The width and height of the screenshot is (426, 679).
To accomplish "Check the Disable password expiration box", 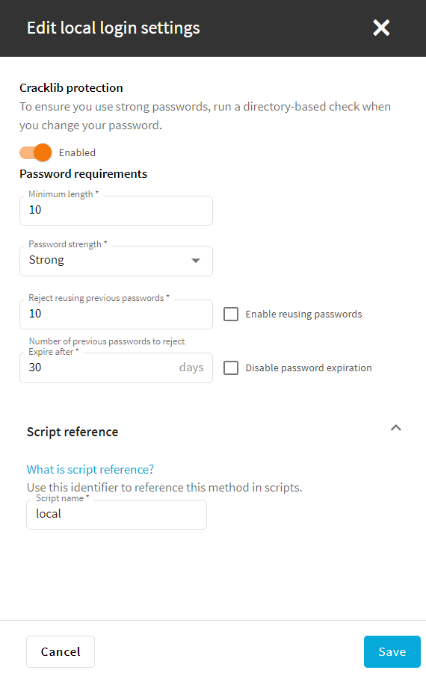I will tap(231, 368).
